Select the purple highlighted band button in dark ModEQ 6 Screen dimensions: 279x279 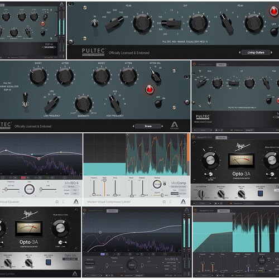click(x=103, y=254)
